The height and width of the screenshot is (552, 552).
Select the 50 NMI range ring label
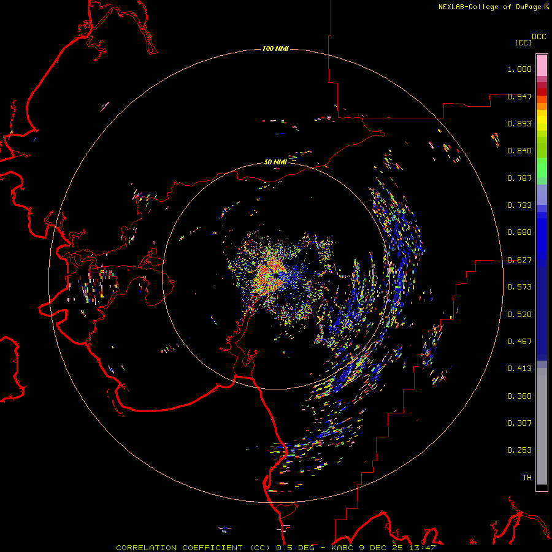click(275, 162)
